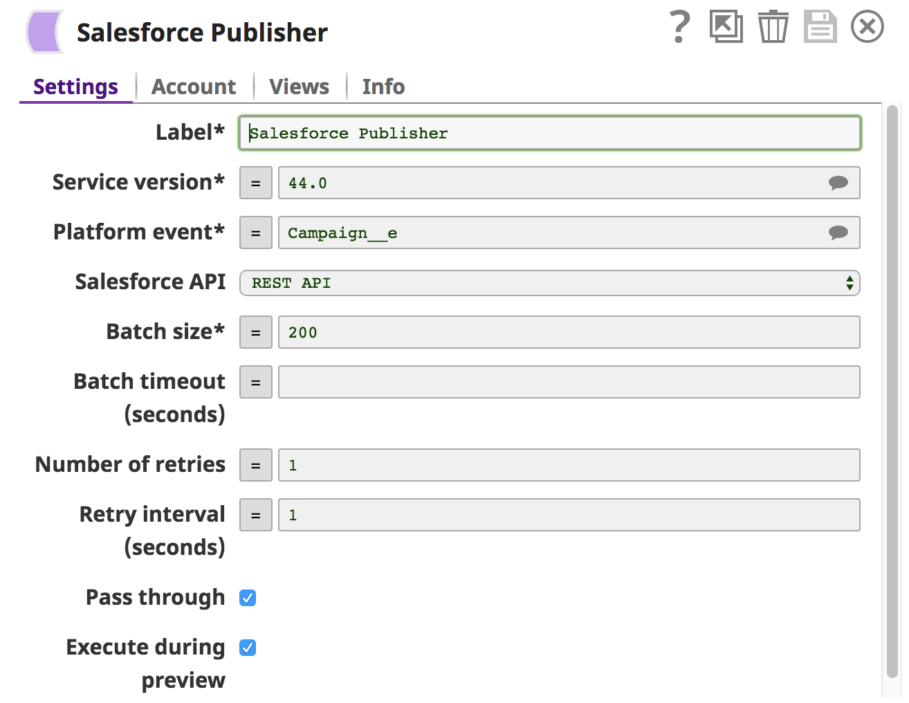Click the collapse/restore window icon
The image size is (909, 703).
[x=726, y=27]
